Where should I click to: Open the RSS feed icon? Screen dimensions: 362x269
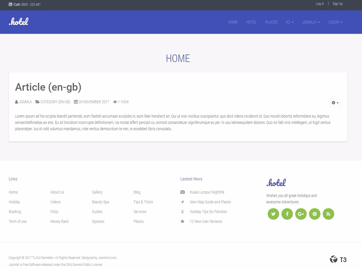coord(328,214)
